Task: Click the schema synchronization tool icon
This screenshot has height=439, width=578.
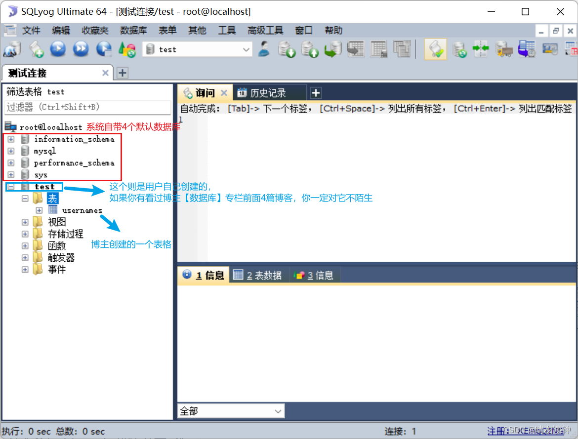Action: [481, 49]
